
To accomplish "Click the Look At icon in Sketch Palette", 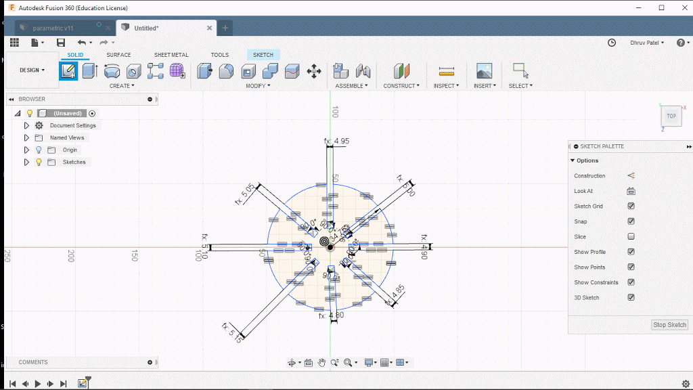I will [x=631, y=191].
